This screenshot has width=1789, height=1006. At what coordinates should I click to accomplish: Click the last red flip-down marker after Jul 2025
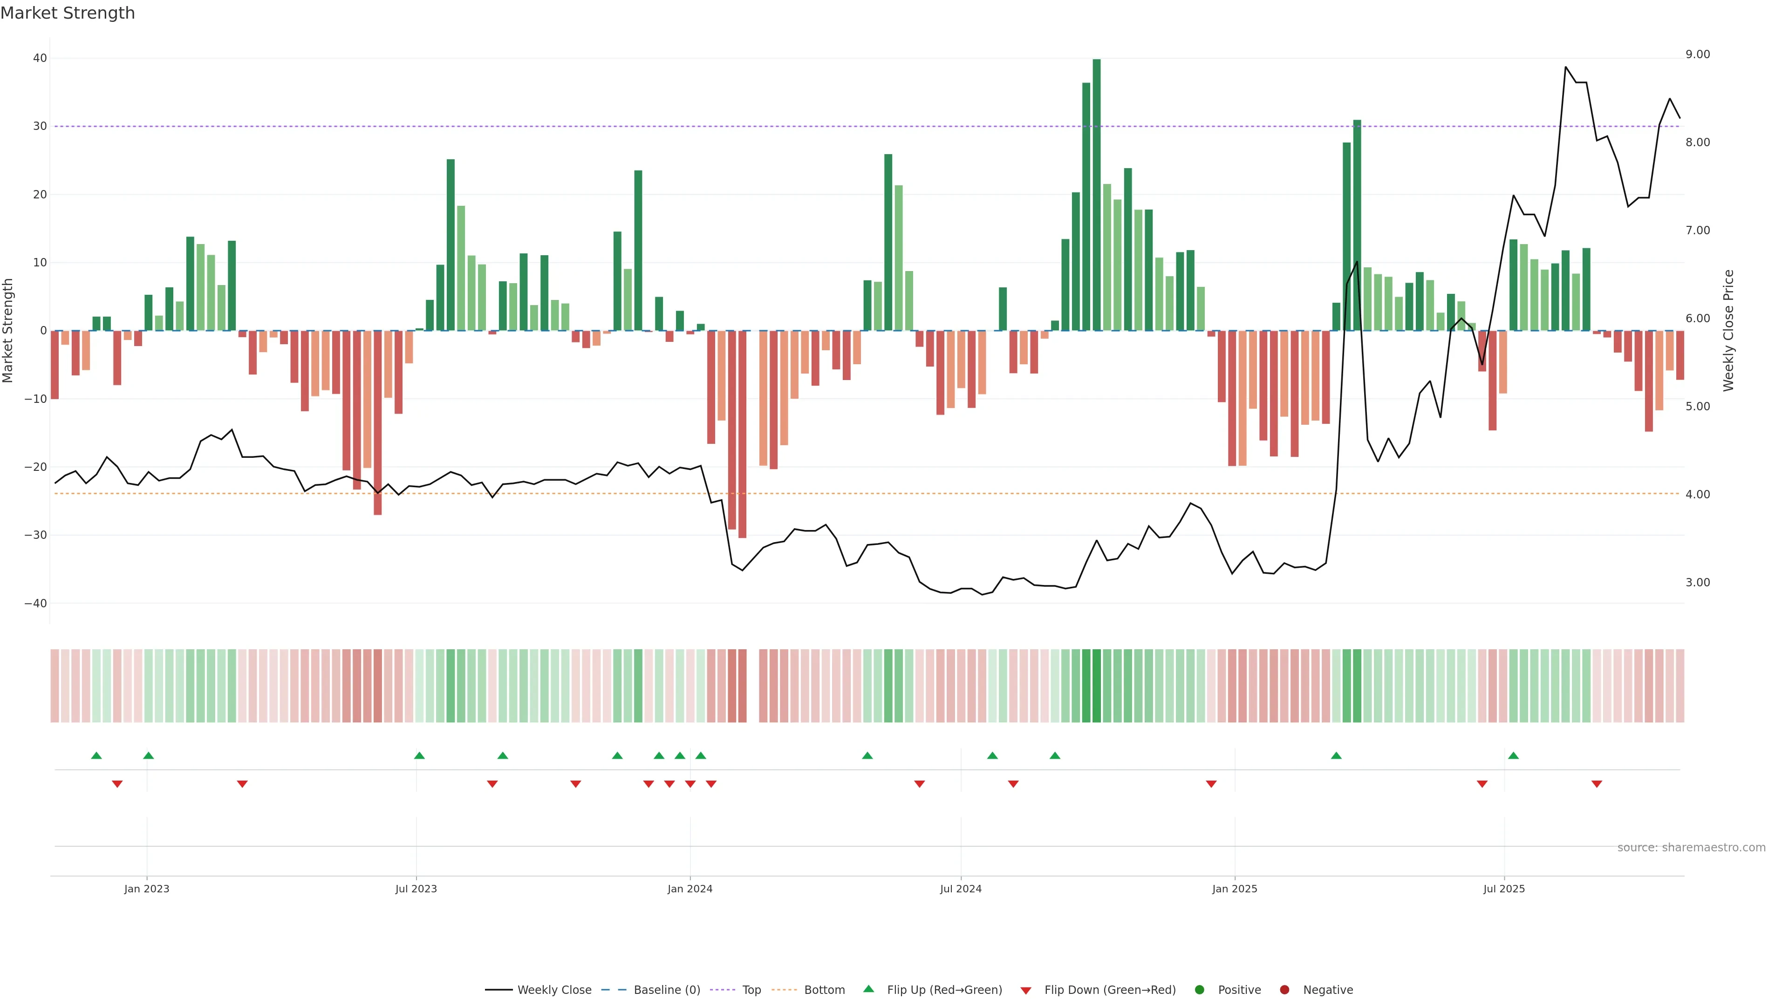point(1597,784)
